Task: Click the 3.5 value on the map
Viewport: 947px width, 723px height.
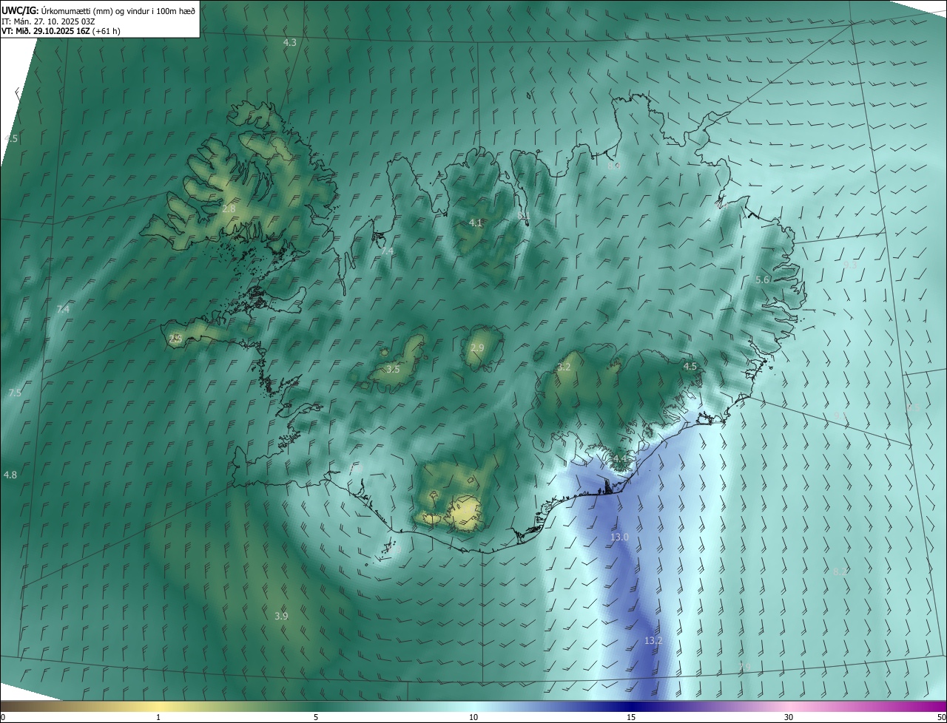Action: click(x=393, y=369)
